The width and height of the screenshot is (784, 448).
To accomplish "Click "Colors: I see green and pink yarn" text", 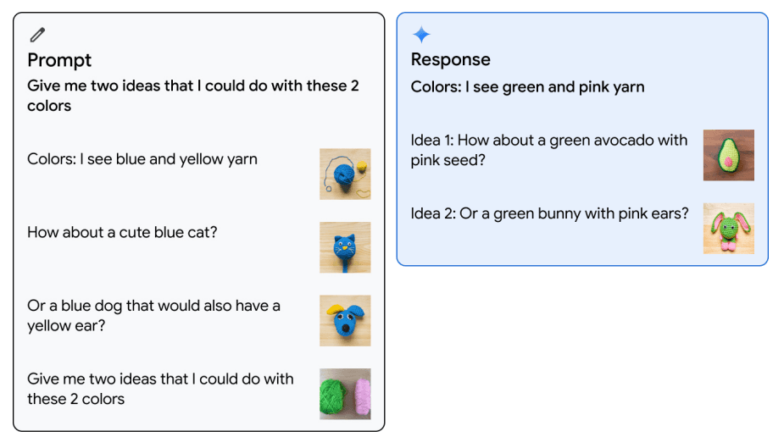I will point(527,86).
